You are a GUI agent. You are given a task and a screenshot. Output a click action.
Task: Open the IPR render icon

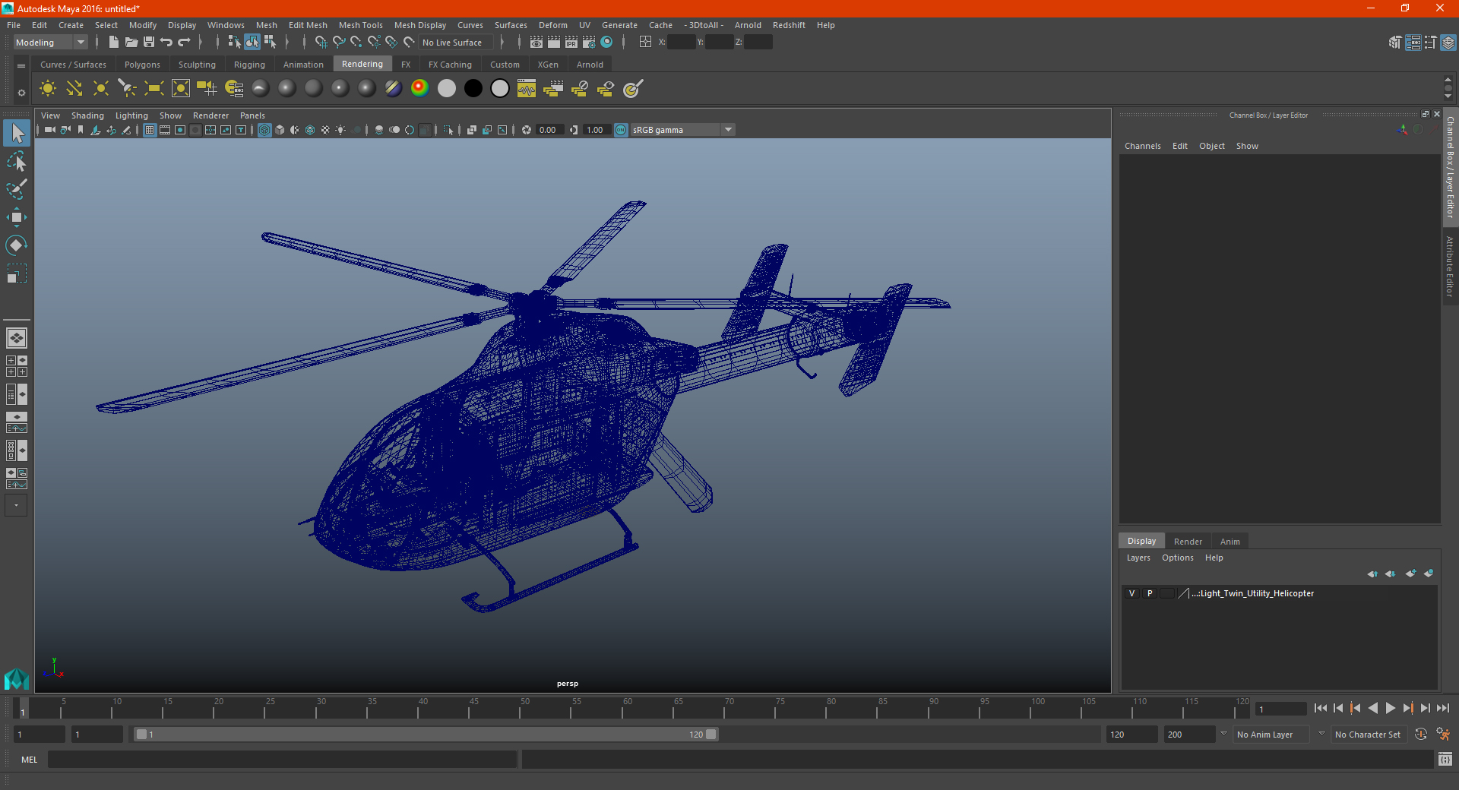(x=571, y=43)
